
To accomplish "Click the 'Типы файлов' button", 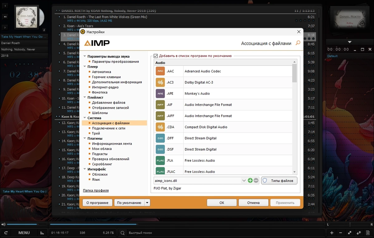I will (279, 181).
